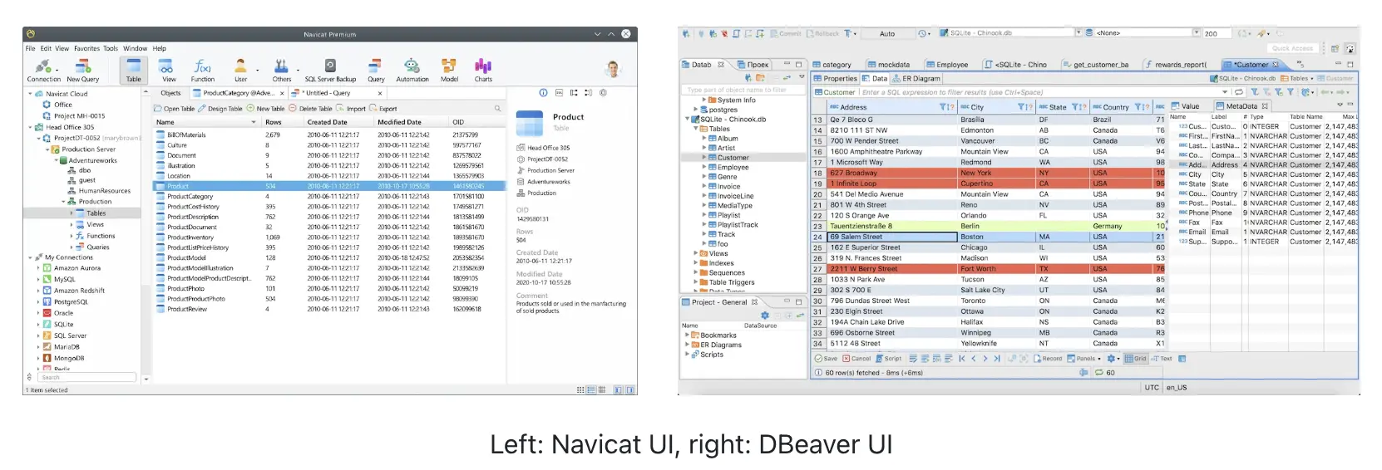This screenshot has height=470, width=1382.
Task: Collapse the SQLite - Chinook.db node in DBeaver
Action: (x=688, y=120)
